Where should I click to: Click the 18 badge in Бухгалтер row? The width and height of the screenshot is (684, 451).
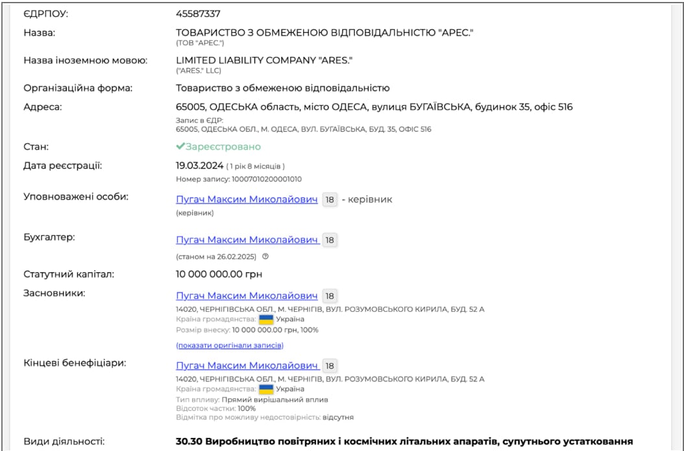pyautogui.click(x=330, y=240)
